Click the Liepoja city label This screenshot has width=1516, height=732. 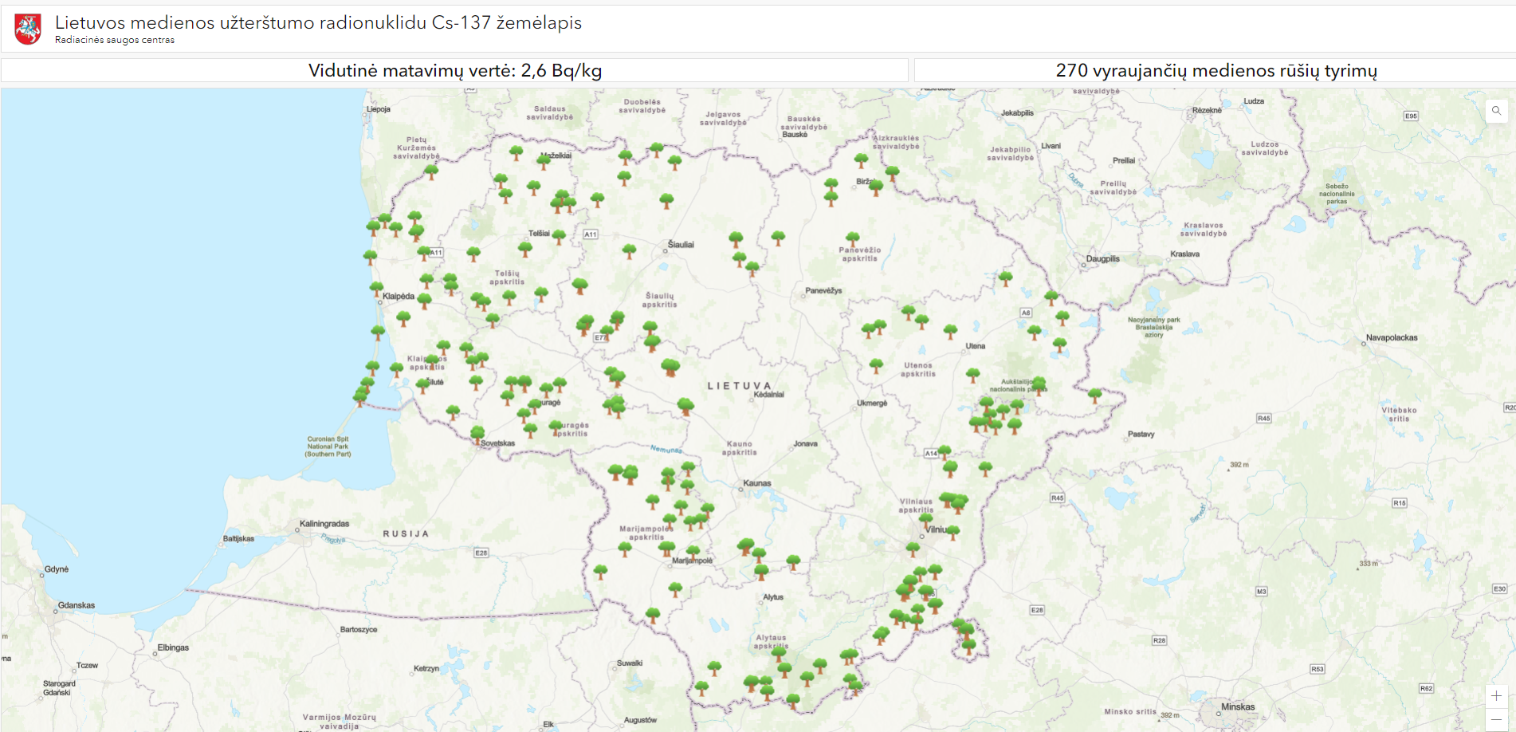pyautogui.click(x=379, y=109)
